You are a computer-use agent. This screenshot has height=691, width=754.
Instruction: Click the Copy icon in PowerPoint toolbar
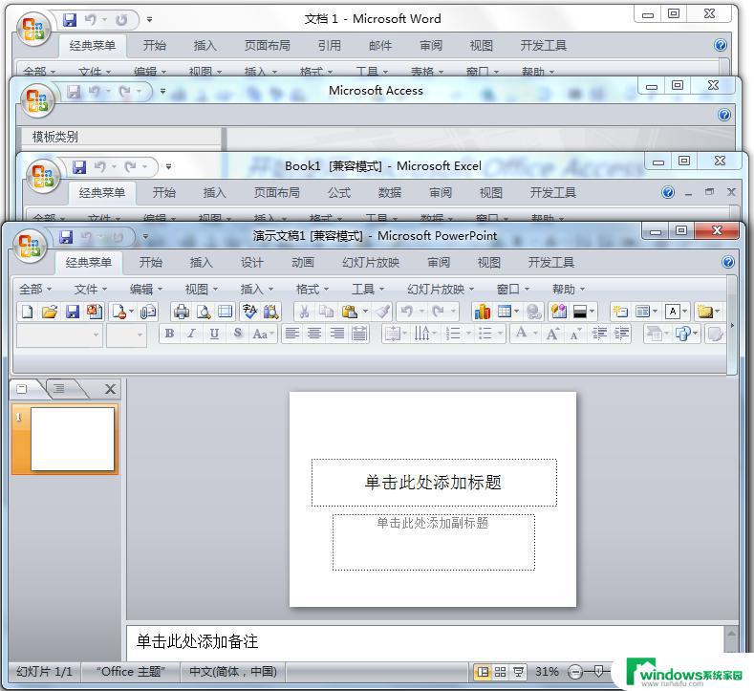tap(326, 312)
